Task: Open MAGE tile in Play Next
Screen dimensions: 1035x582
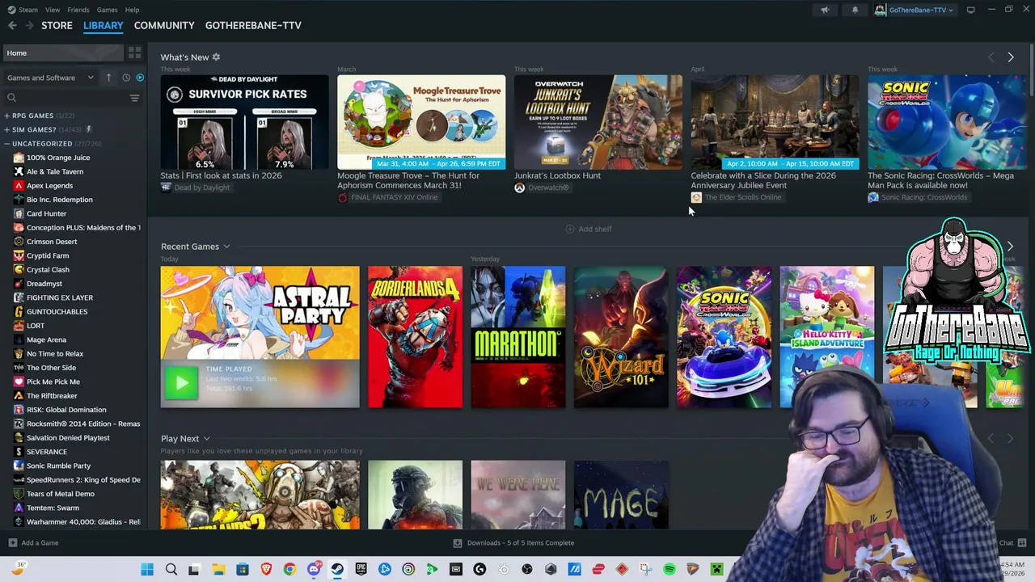Action: 621,495
